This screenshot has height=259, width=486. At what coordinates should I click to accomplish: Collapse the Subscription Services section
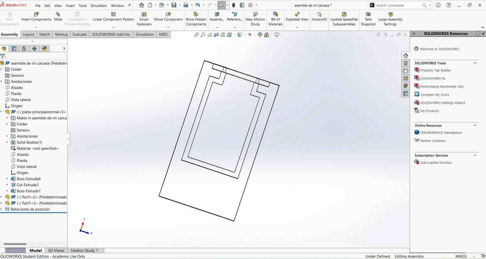475,155
